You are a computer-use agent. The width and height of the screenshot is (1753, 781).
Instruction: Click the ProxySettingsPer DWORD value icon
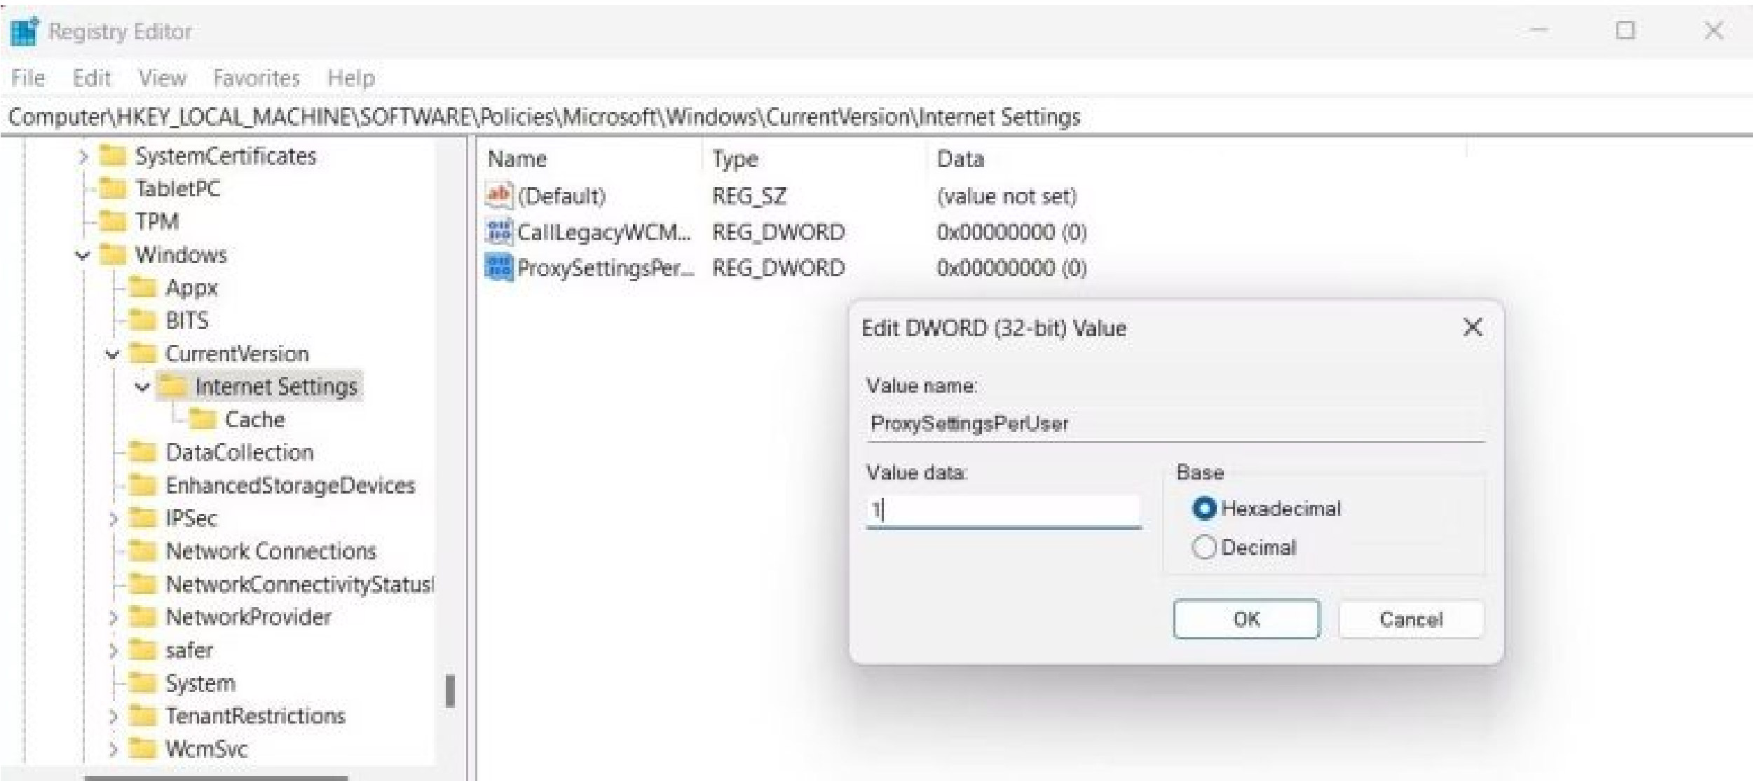tap(499, 267)
